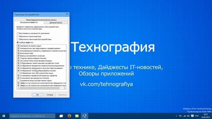Toggle Эффекты затухания при появлении подсказок
This screenshot has width=212, height=119.
pyautogui.click(x=19, y=86)
